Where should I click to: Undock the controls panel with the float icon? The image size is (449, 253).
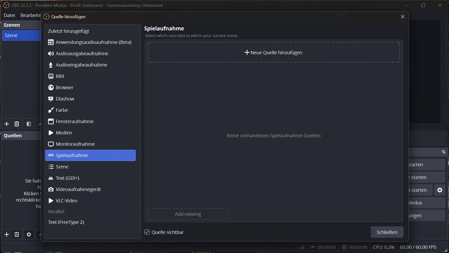443,152
